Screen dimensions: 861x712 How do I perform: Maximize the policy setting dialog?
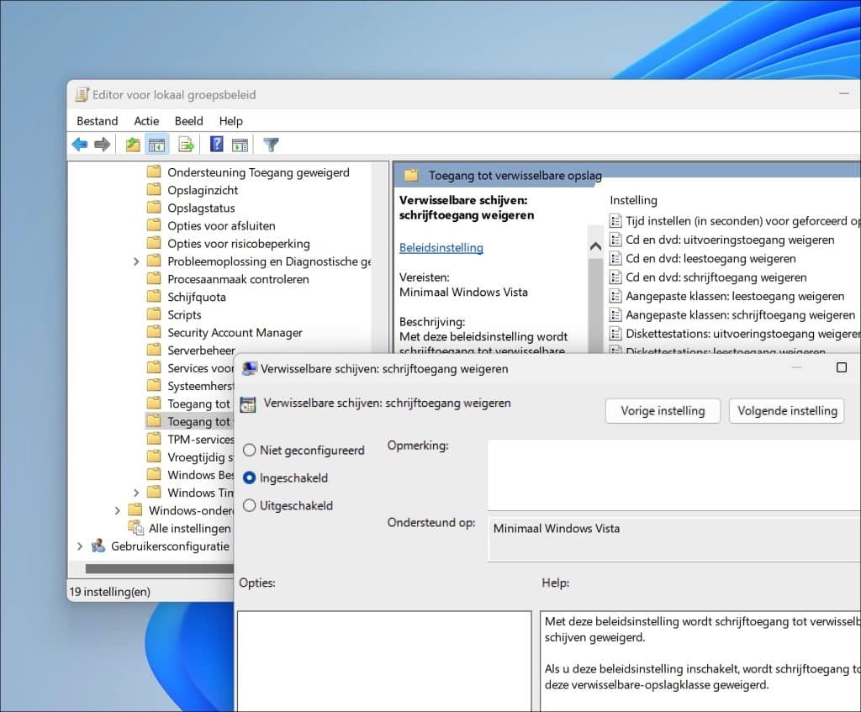[x=841, y=367]
